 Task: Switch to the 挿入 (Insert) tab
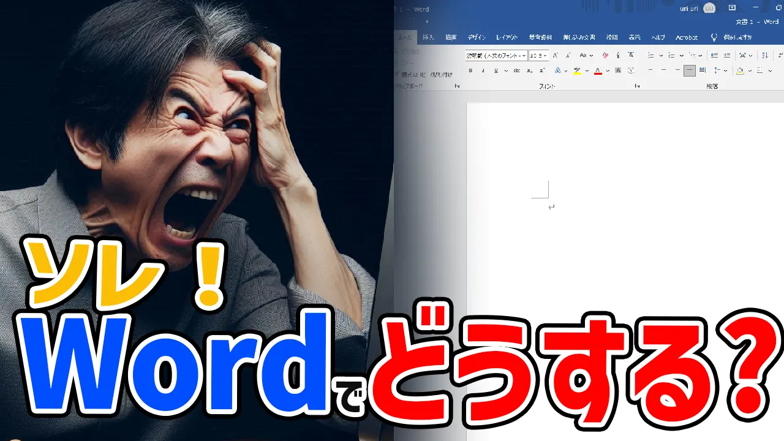(x=428, y=37)
